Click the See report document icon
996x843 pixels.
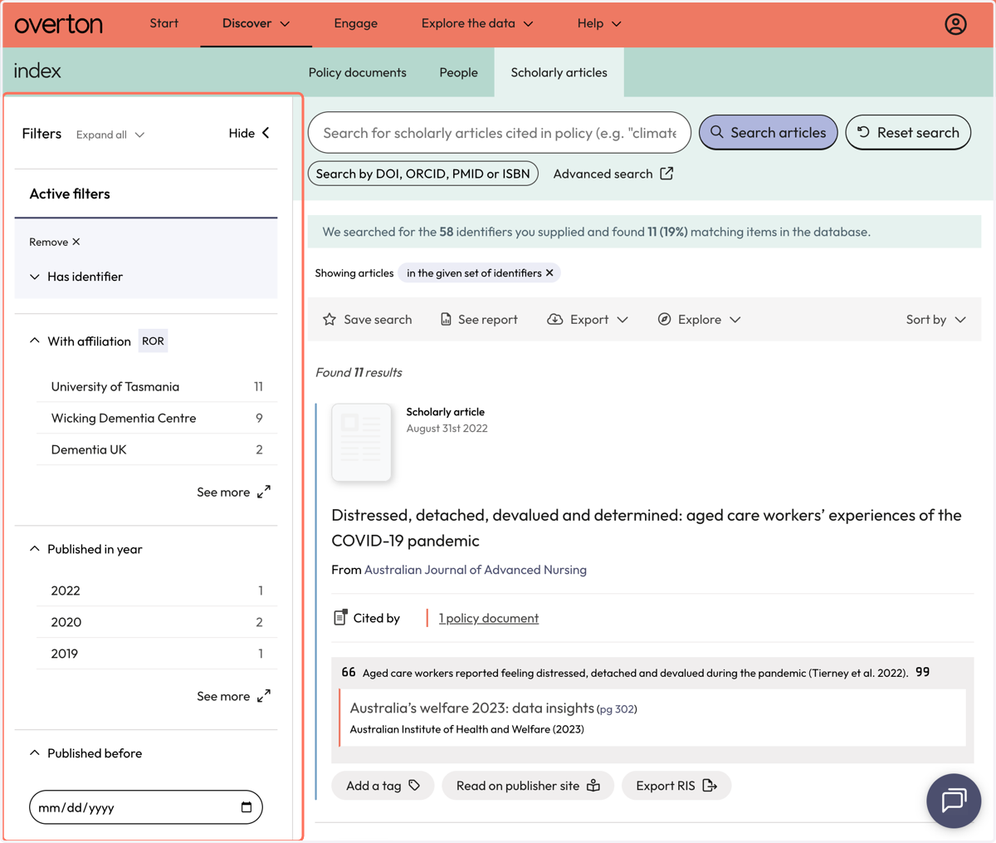[446, 320]
